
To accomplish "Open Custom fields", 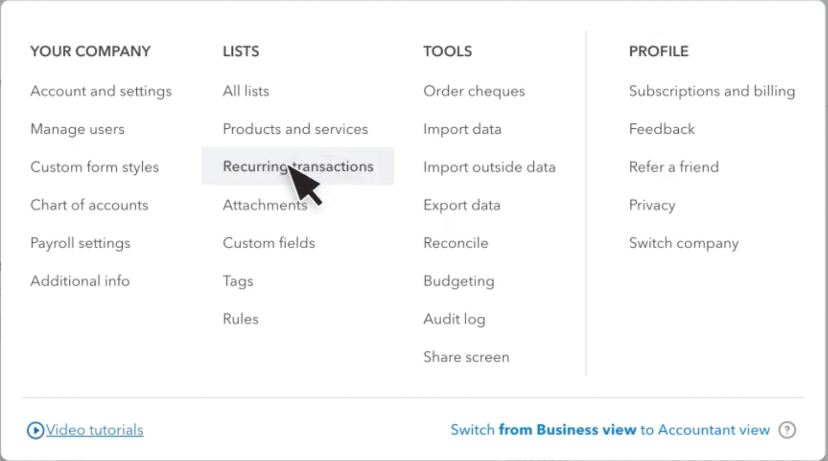I will coord(269,243).
